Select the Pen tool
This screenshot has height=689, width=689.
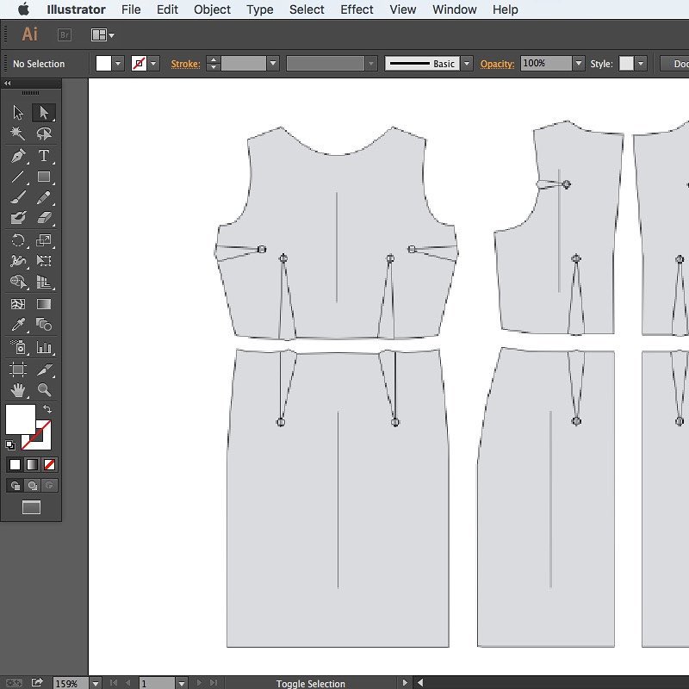(18, 156)
